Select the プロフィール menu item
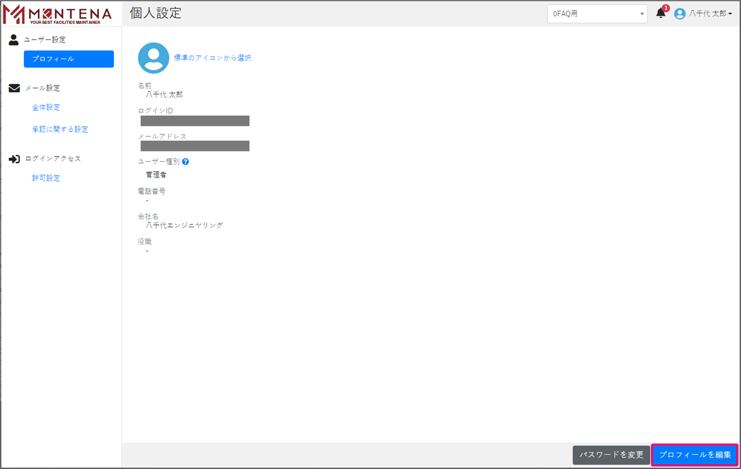Image resolution: width=741 pixels, height=469 pixels. click(x=69, y=59)
